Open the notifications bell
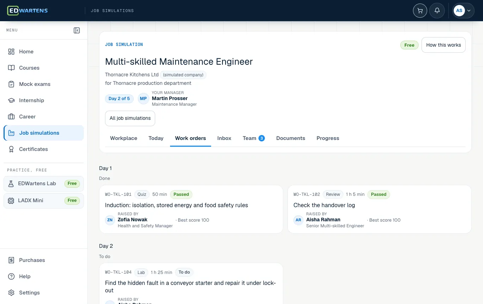Screen dimensions: 483x304 tap(437, 11)
